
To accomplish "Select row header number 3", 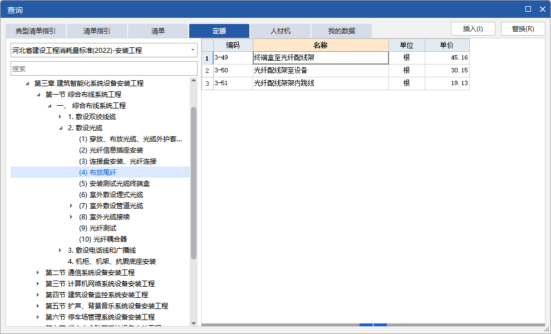I will coord(208,83).
